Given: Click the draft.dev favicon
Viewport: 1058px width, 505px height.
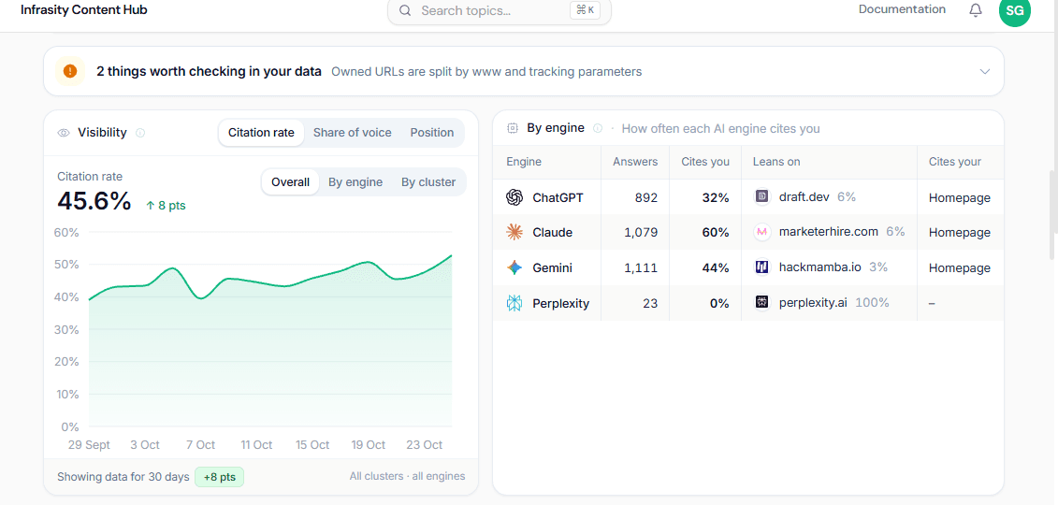Looking at the screenshot, I should tap(761, 197).
